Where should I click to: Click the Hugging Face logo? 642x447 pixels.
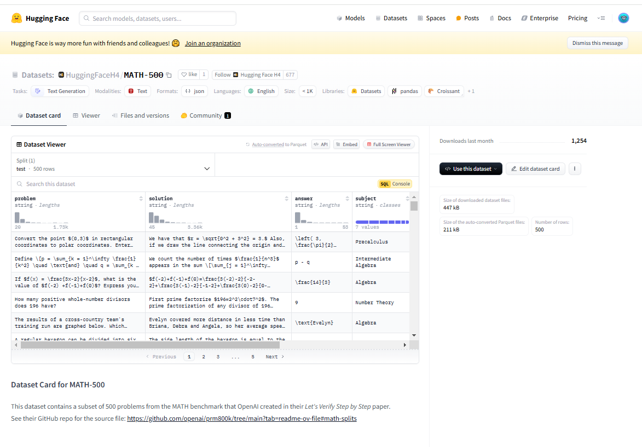pyautogui.click(x=40, y=19)
